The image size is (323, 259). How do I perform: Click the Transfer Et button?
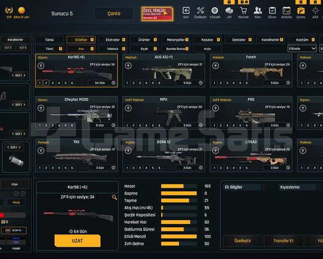pyautogui.click(x=284, y=240)
